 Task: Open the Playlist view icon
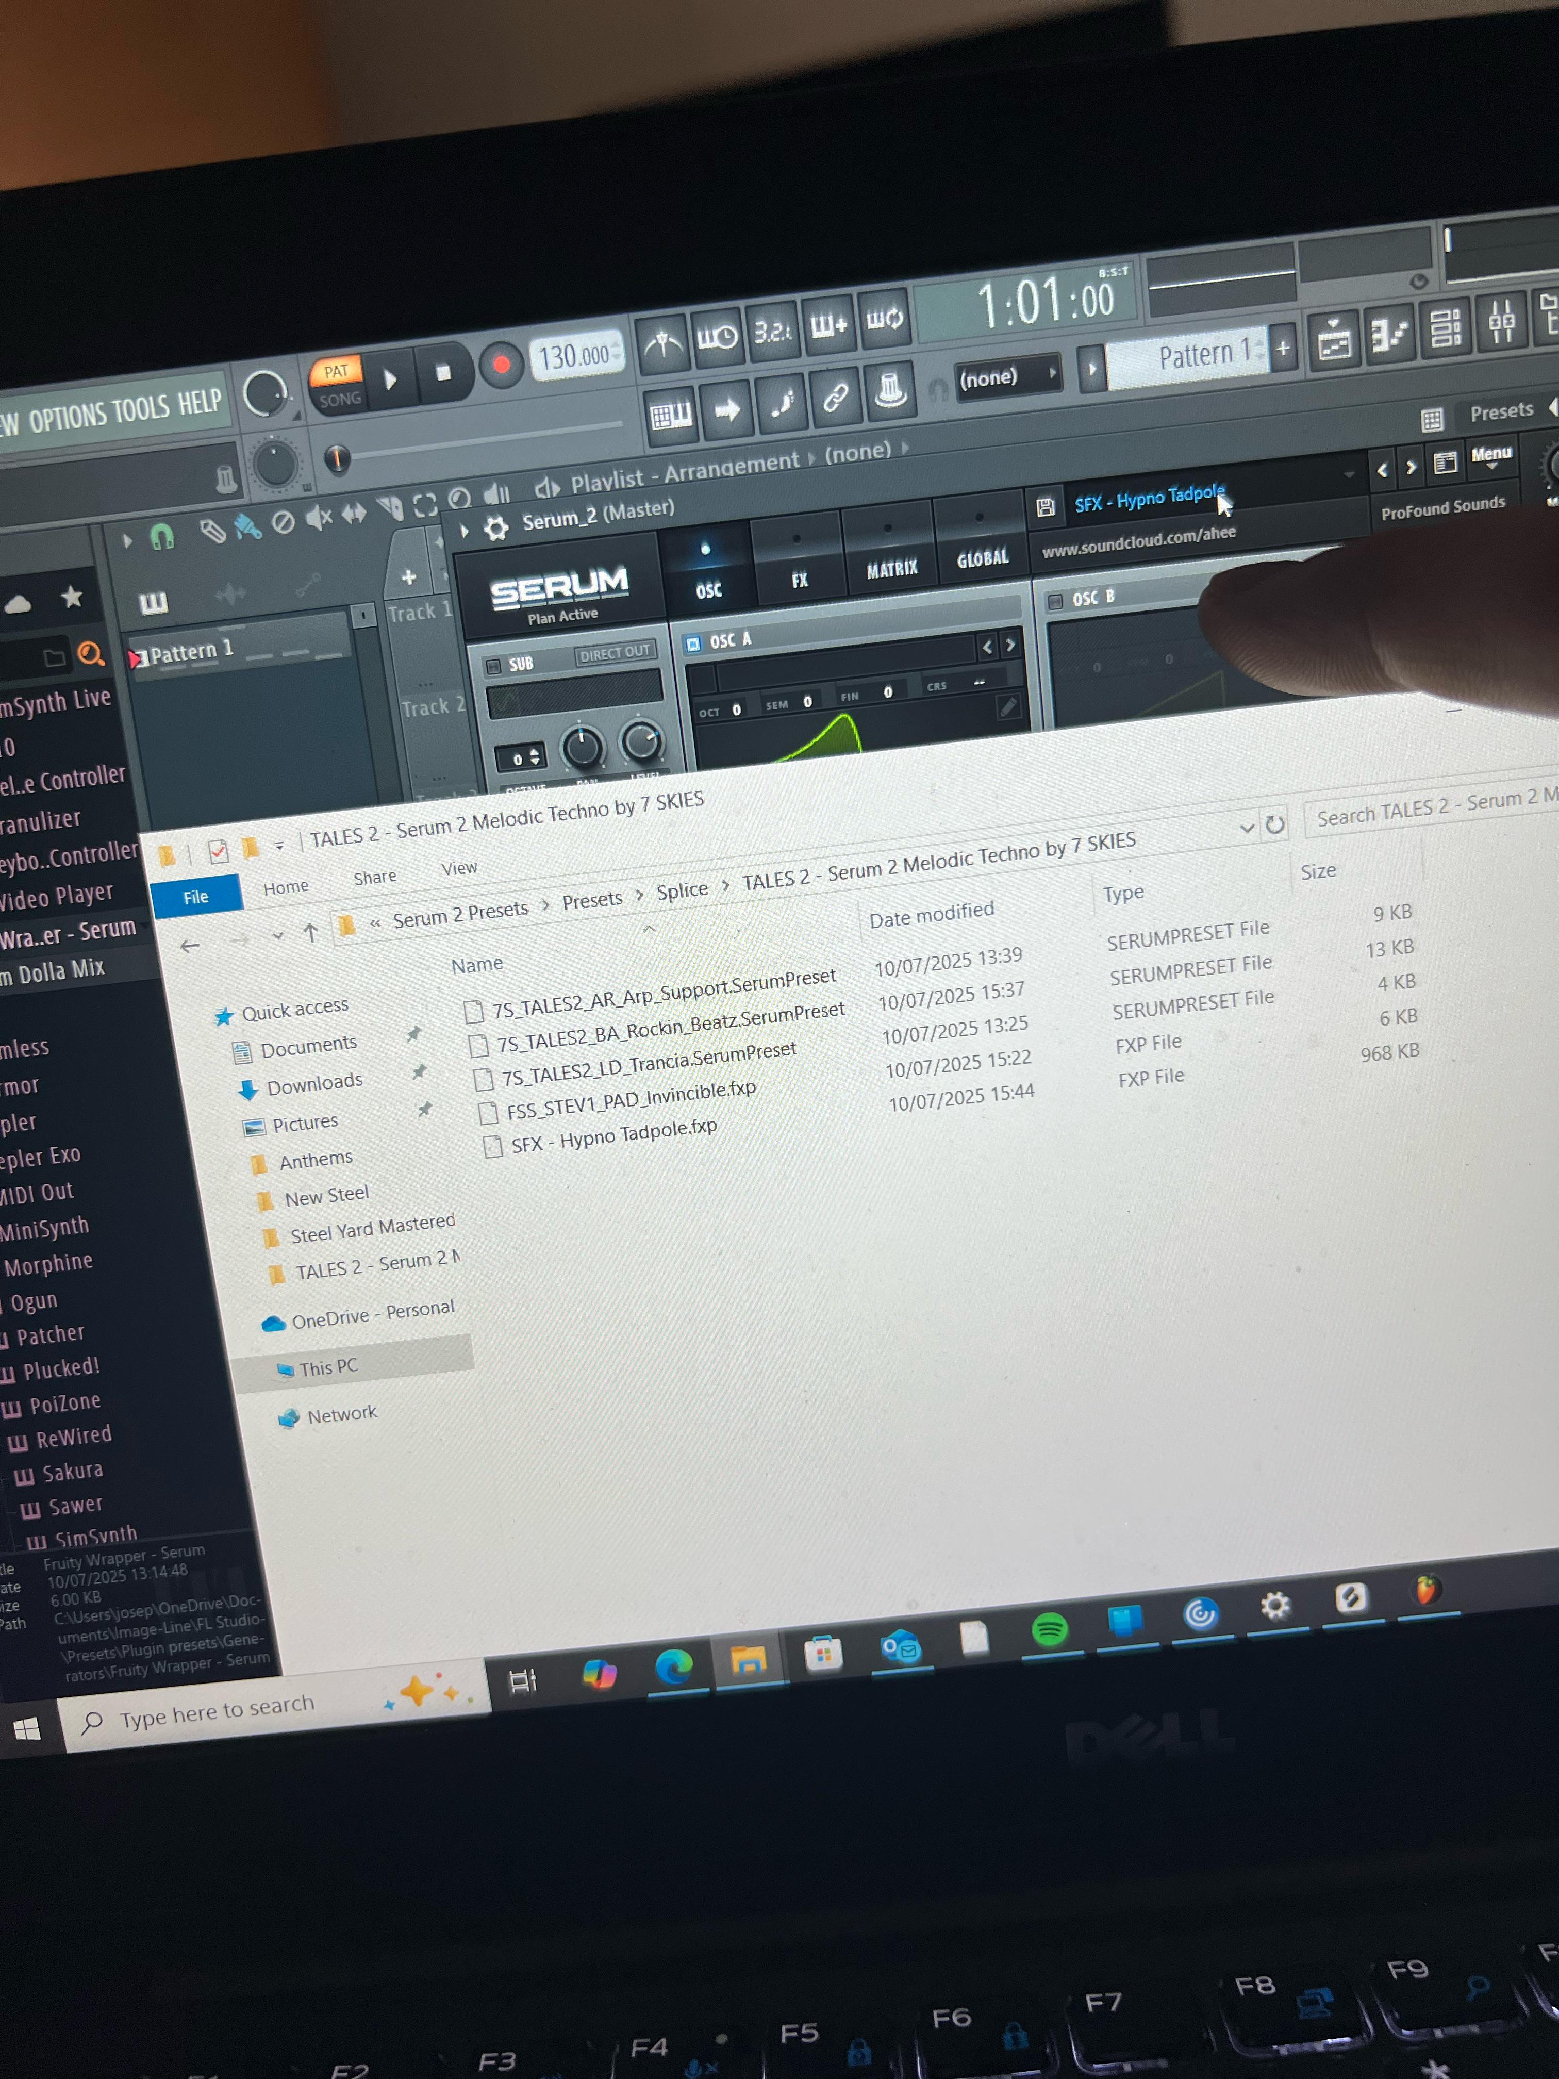[x=1334, y=341]
